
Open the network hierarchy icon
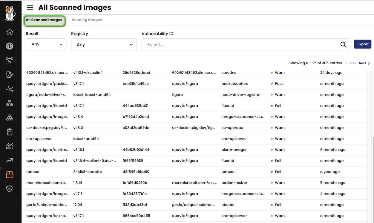(10, 103)
